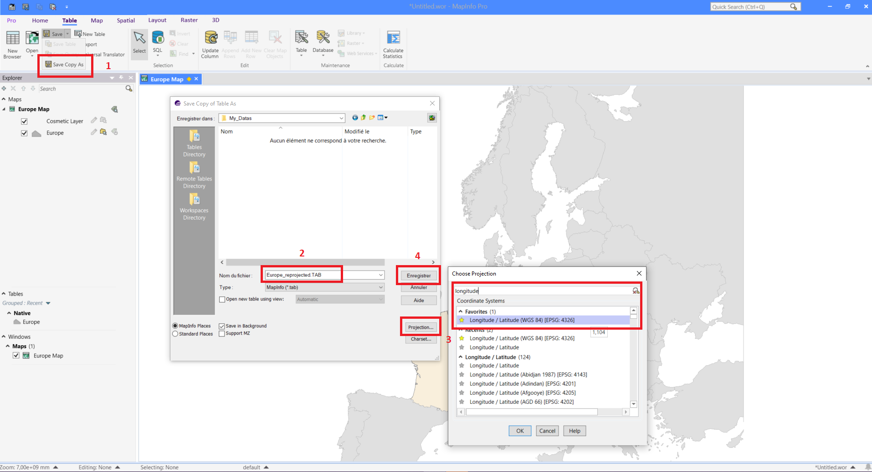Image resolution: width=872 pixels, height=472 pixels.
Task: Collapse the Favorites group in projections
Action: click(x=461, y=311)
